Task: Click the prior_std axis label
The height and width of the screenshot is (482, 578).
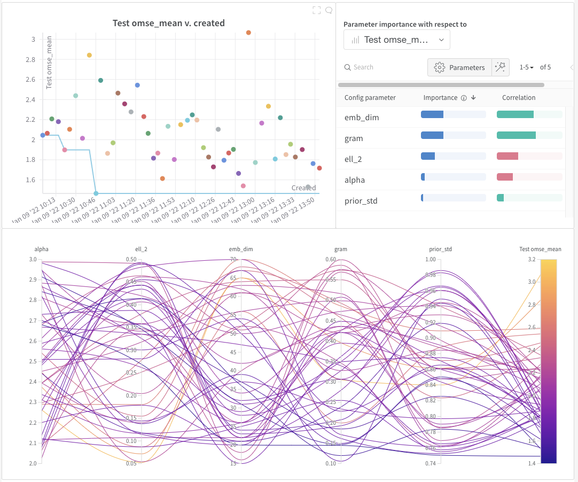Action: point(440,249)
